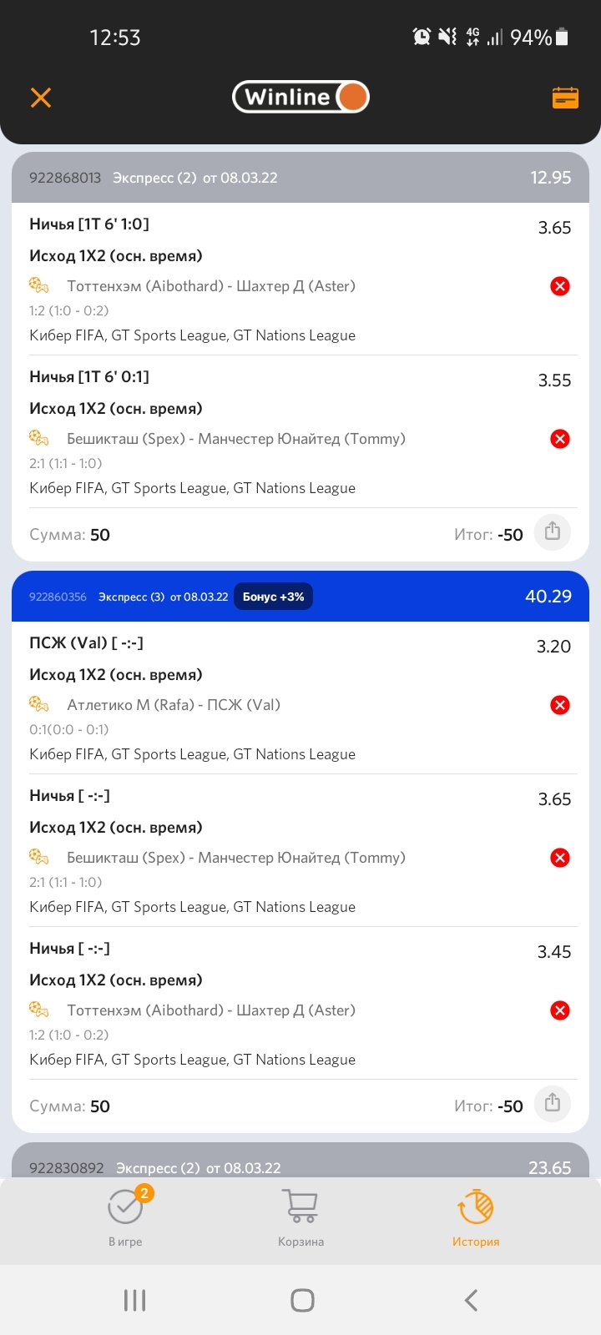Screen dimensions: 601x1335
Task: Open the В игре tab
Action: (x=125, y=1217)
